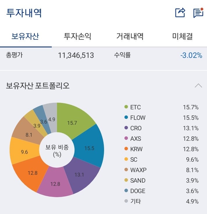Tap the -3.02% return rate value

click(x=191, y=55)
